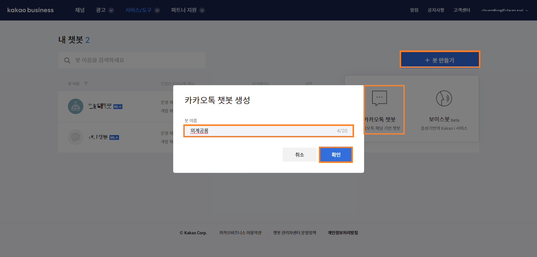Select the 카카오톡 챗봇 chat bubble icon
Image resolution: width=537 pixels, height=257 pixels.
tap(379, 98)
